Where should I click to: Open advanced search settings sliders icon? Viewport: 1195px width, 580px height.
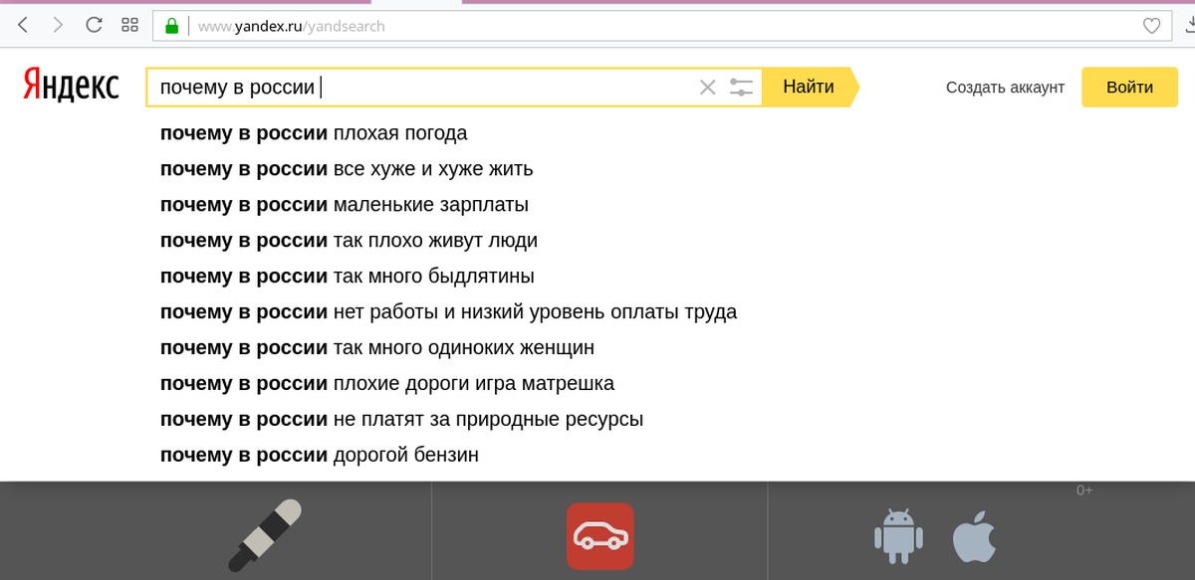[x=741, y=88]
